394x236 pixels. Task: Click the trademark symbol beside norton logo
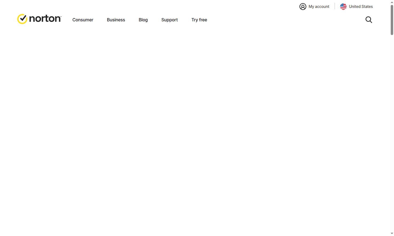pyautogui.click(x=60, y=16)
